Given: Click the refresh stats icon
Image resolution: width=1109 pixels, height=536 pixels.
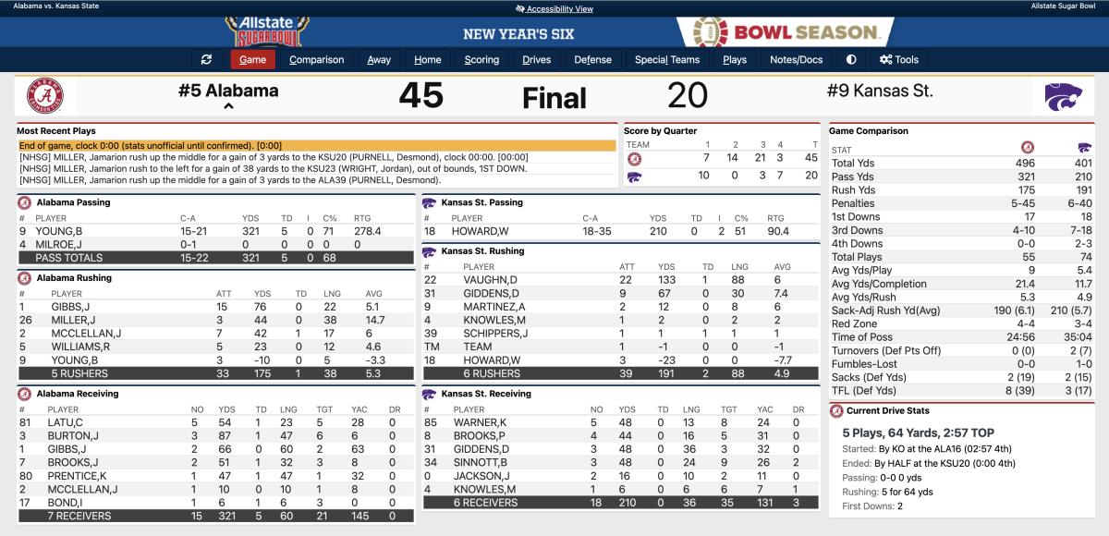Looking at the screenshot, I should tap(206, 60).
